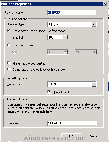Viewport: 109px width, 142px height.
Task: Click the Partition Properties title bar
Action: point(52,4)
